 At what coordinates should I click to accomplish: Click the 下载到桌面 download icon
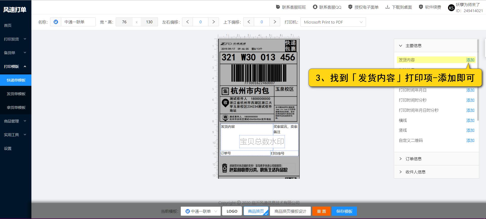coord(388,7)
